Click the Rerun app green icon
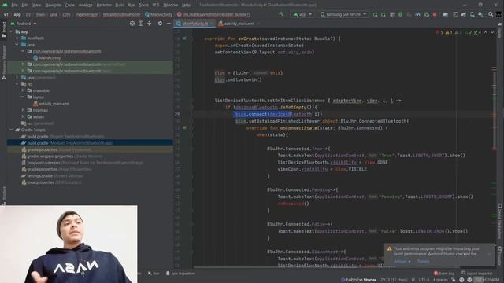This screenshot has width=504, height=283. (x=375, y=14)
